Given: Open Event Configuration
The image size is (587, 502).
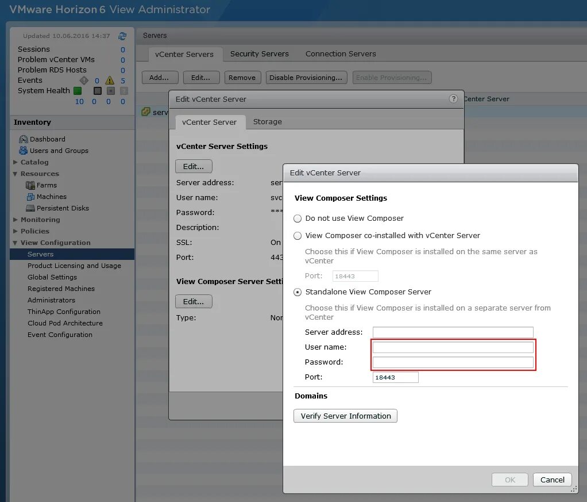Looking at the screenshot, I should pyautogui.click(x=60, y=335).
